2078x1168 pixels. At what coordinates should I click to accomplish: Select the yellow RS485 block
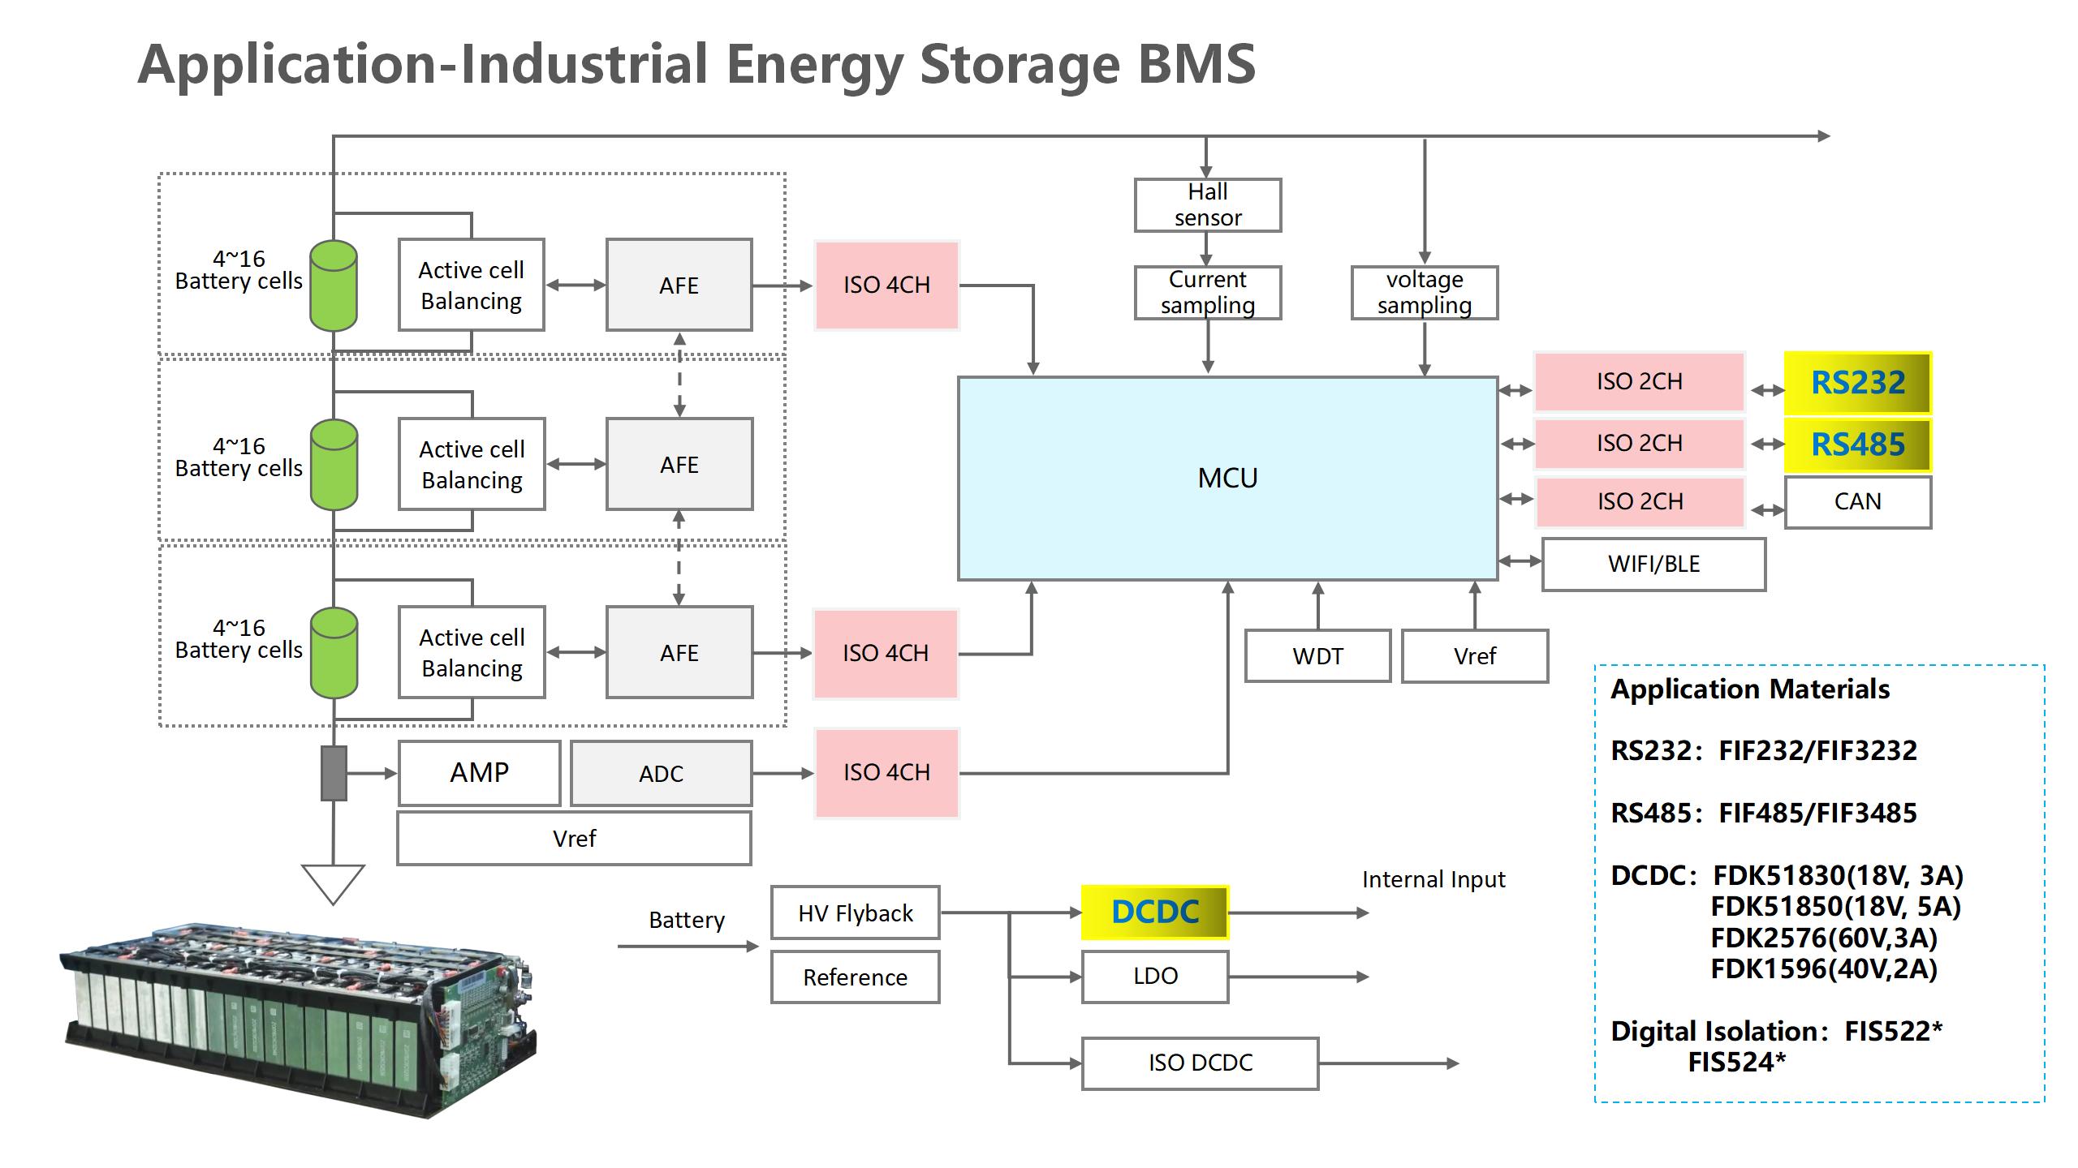click(x=1857, y=444)
